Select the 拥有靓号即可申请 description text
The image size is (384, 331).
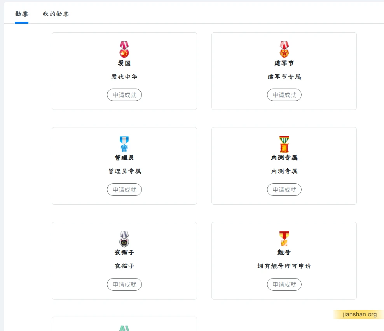coord(284,266)
